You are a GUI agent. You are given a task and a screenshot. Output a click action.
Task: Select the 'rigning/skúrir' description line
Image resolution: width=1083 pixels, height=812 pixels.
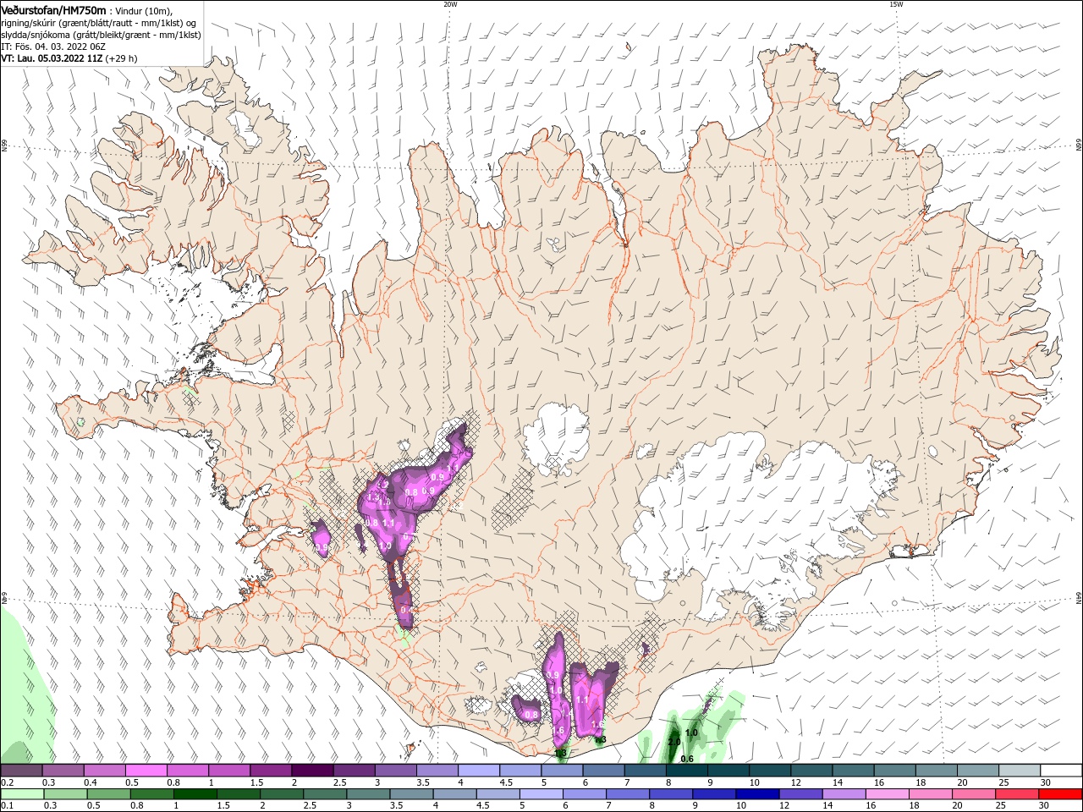pyautogui.click(x=98, y=22)
